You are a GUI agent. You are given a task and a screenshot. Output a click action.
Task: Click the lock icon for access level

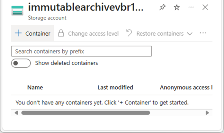tap(61, 33)
